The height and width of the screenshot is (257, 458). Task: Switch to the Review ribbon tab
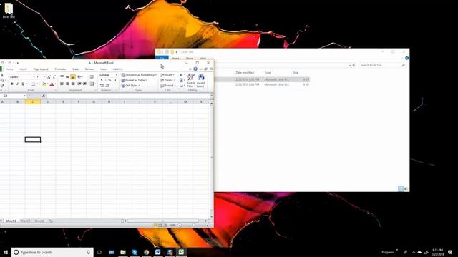[x=89, y=69]
